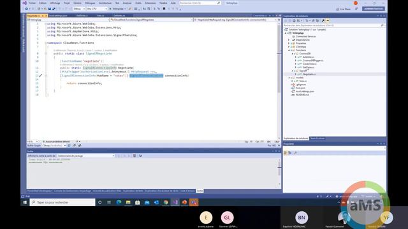Click the navigate backward toolbar icon
Screen dimensions: 408x229
coord(26,9)
